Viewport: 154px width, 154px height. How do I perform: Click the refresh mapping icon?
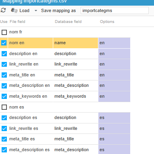[x=3, y=10]
